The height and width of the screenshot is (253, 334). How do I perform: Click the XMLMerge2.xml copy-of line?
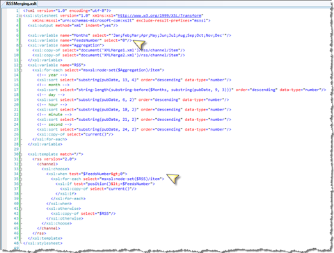coord(109,55)
